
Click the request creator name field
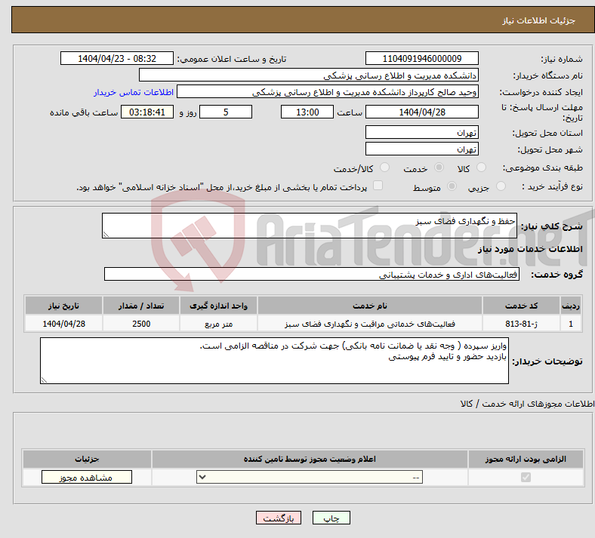pyautogui.click(x=328, y=92)
